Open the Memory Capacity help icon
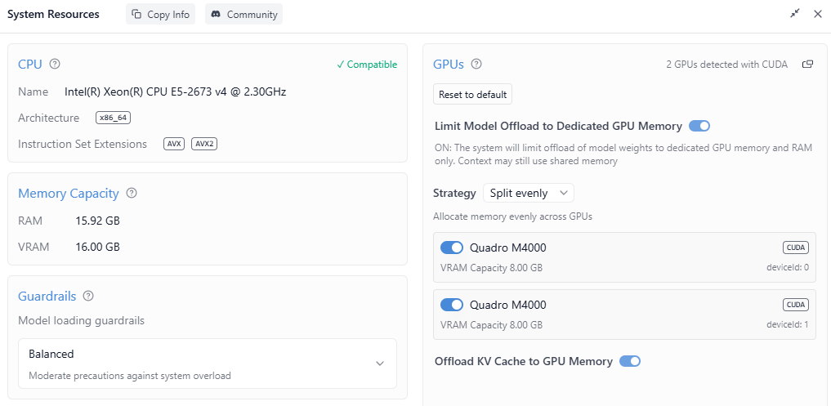831x406 pixels. coord(132,194)
